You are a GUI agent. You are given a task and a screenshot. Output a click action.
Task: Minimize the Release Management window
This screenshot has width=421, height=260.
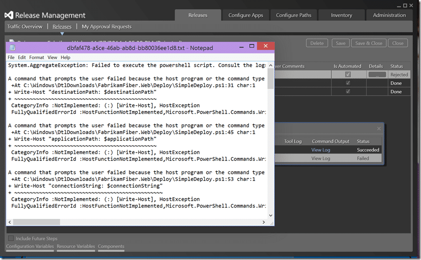pos(399,6)
